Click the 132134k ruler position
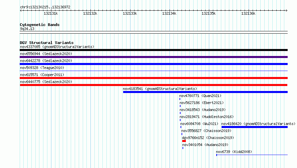Image resolution: width=297 pixels, height=168 pixels. (169, 13)
